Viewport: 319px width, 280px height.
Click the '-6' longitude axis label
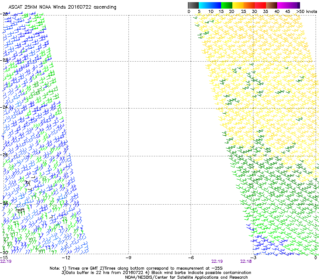(191, 258)
